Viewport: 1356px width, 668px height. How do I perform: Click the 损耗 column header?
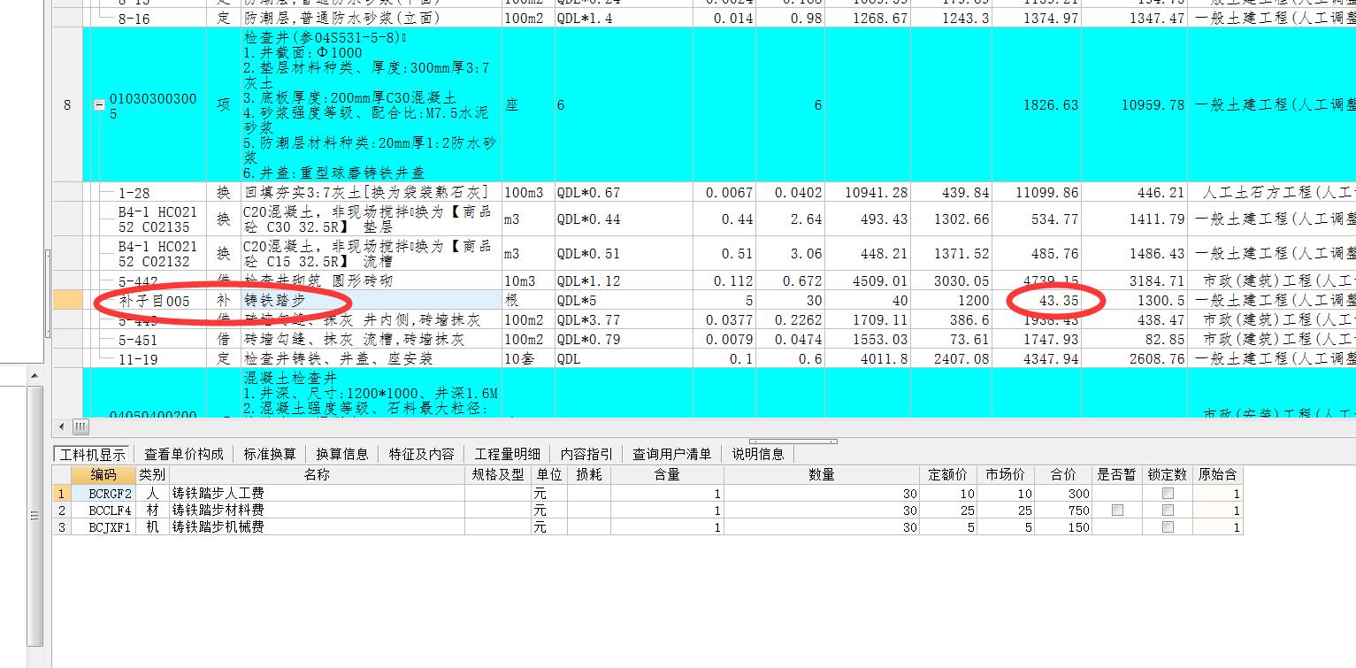[588, 475]
